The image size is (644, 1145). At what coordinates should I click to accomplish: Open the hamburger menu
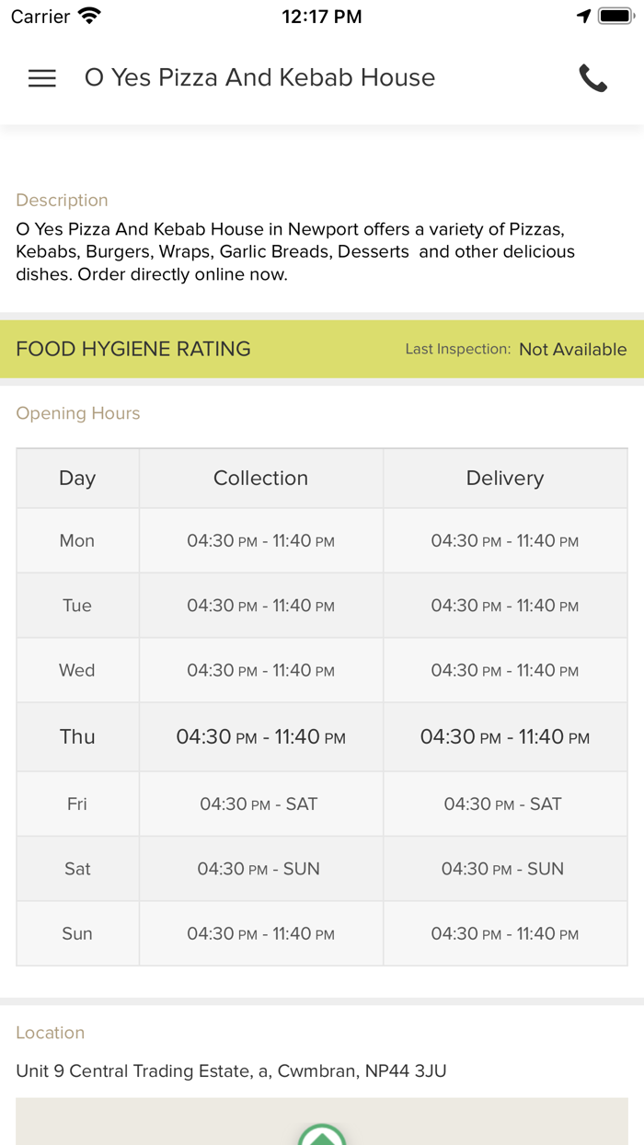point(42,78)
